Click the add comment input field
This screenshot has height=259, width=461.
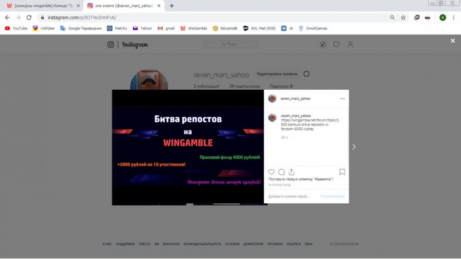[289, 196]
